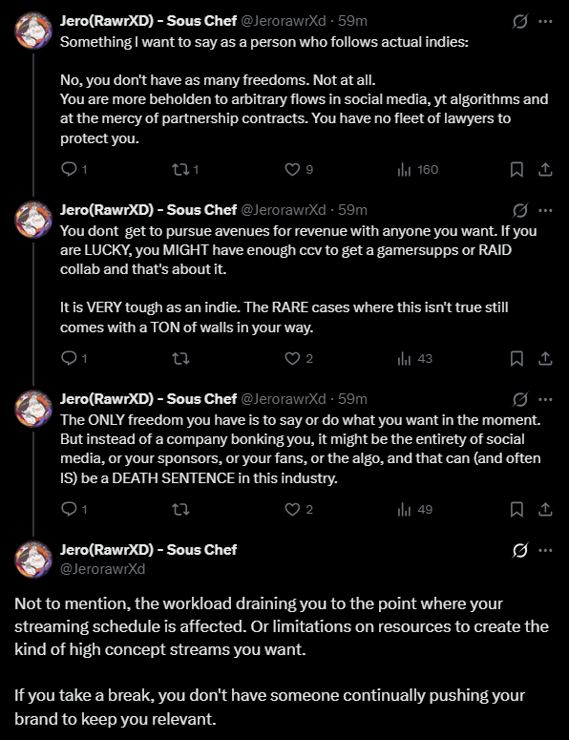Share the third tweet with 49 views
The height and width of the screenshot is (740, 569).
click(545, 509)
